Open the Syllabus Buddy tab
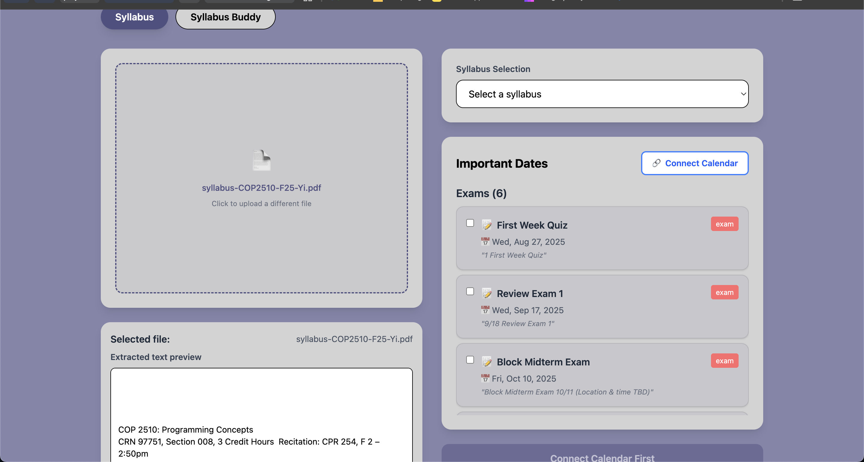Screen dimensions: 864x462 tap(225, 17)
